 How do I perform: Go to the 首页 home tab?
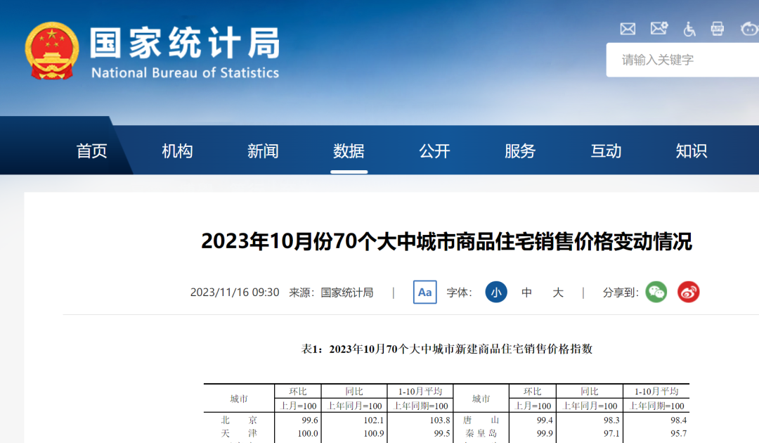click(x=92, y=150)
